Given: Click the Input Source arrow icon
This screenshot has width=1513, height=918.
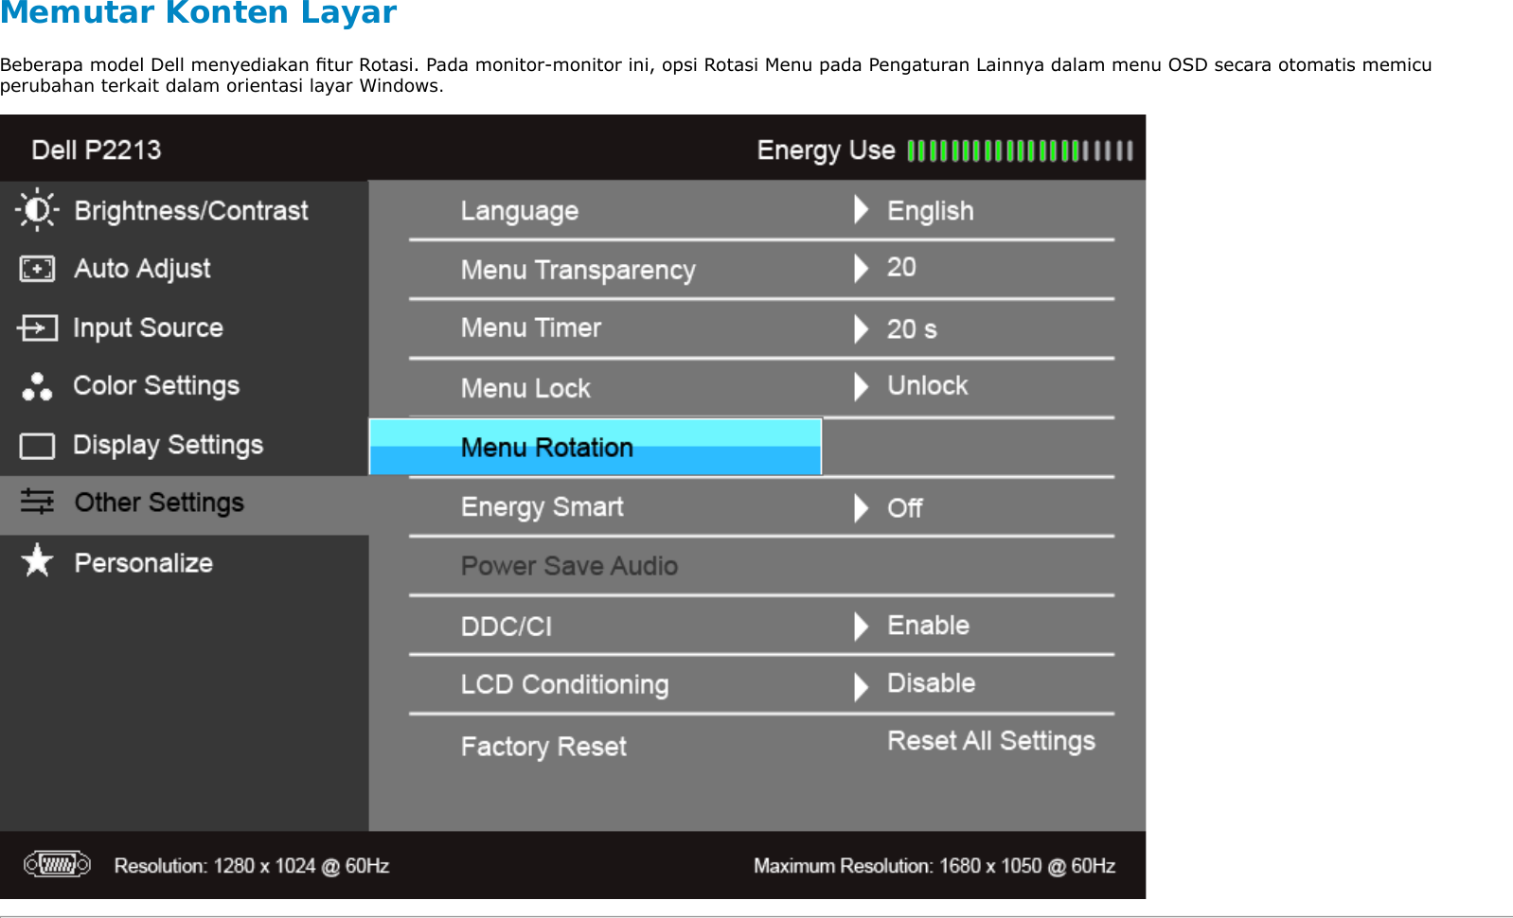Looking at the screenshot, I should coord(37,328).
